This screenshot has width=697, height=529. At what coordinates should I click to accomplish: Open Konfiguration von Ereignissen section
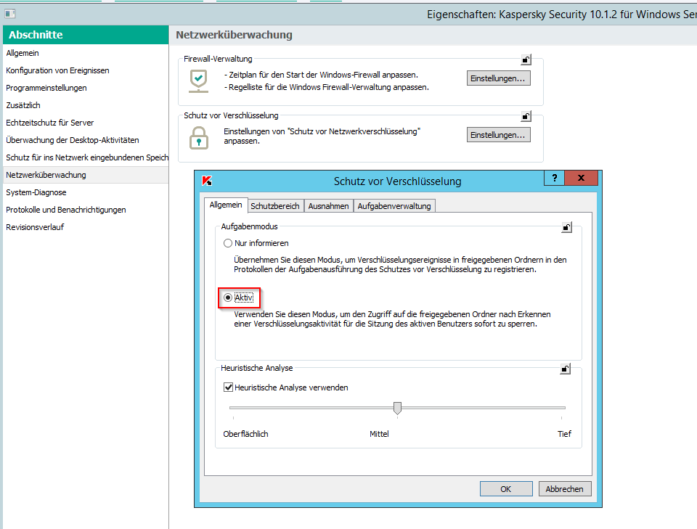[x=86, y=70]
